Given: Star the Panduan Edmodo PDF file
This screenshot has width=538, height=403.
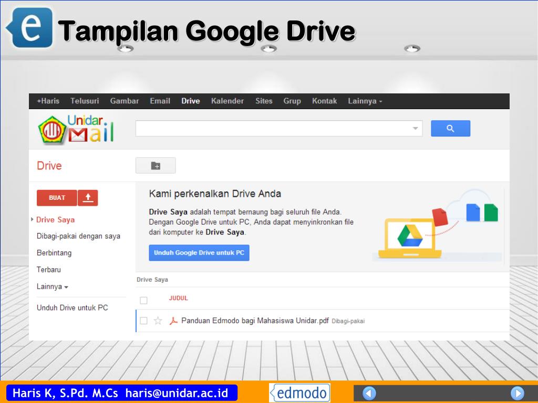Looking at the screenshot, I should pyautogui.click(x=158, y=321).
